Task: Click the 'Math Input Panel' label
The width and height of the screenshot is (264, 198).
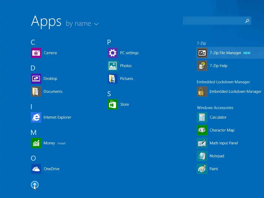Action: 224,143
